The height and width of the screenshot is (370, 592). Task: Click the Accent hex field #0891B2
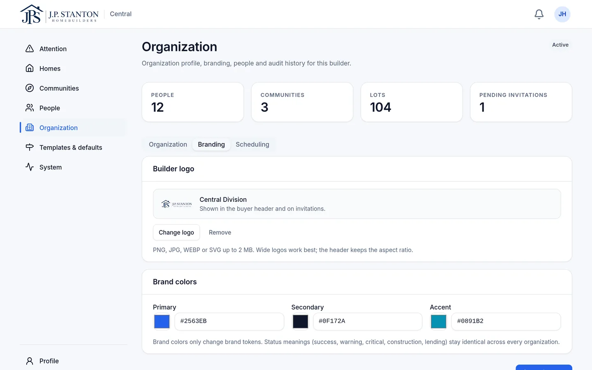[x=506, y=321]
